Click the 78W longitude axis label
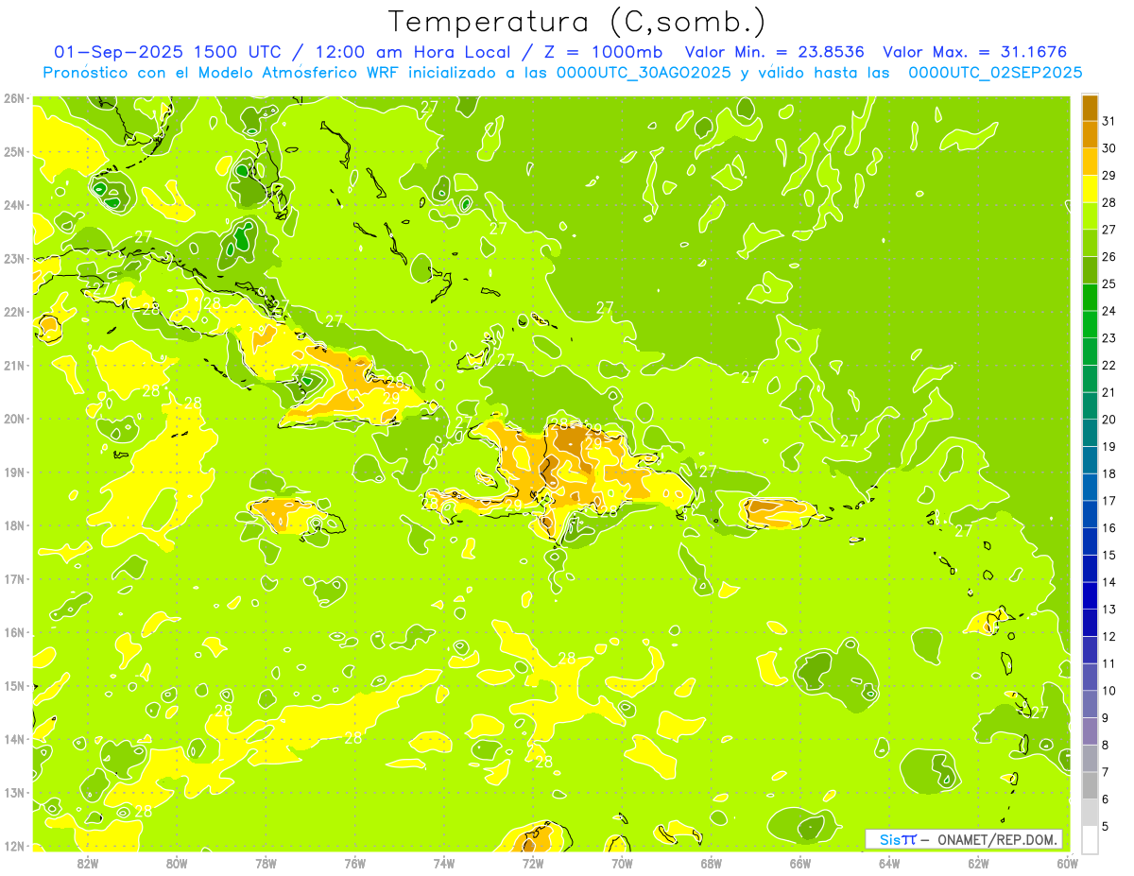1134x876 pixels. [x=266, y=863]
